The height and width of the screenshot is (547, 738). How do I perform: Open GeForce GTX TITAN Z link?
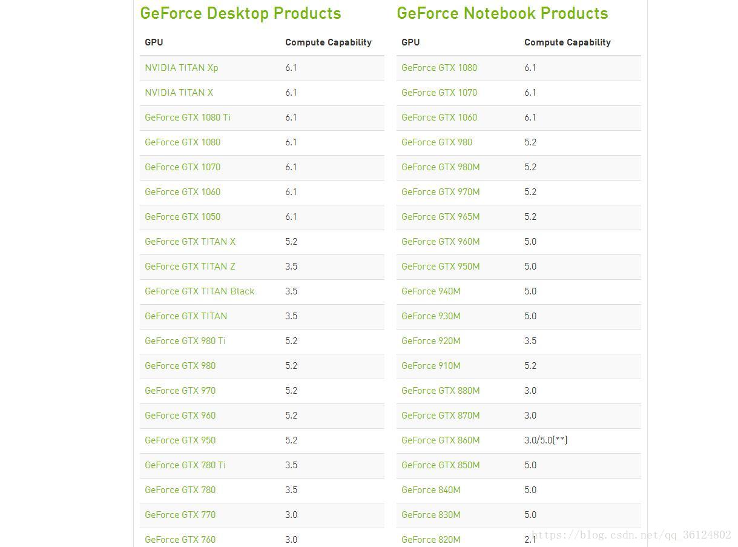190,267
